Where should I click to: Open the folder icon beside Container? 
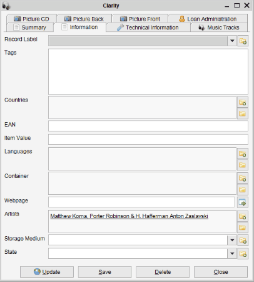243,189
